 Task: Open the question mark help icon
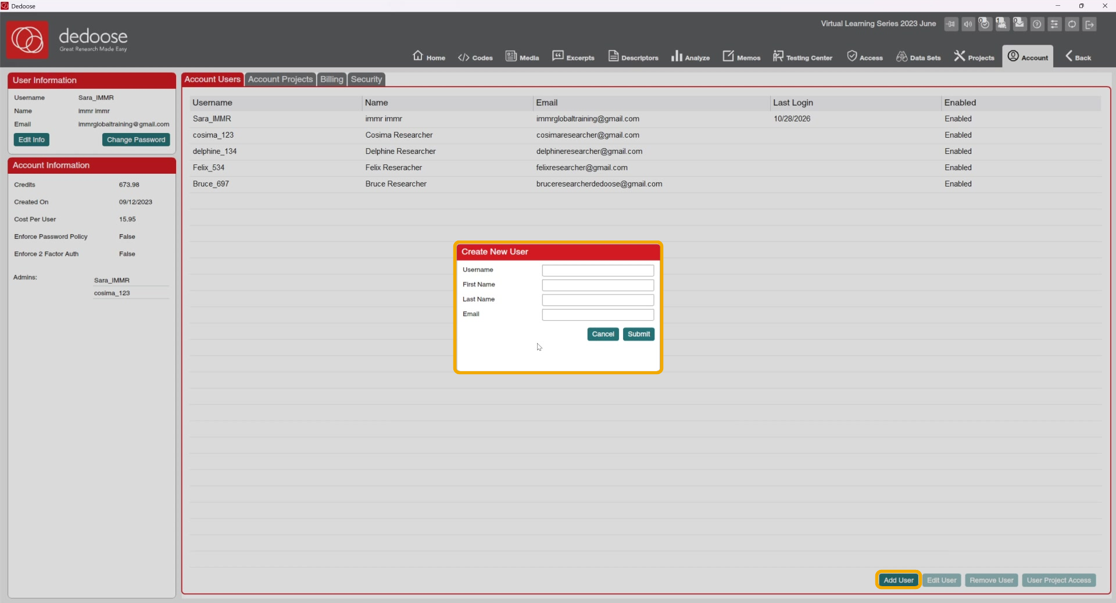point(1037,24)
